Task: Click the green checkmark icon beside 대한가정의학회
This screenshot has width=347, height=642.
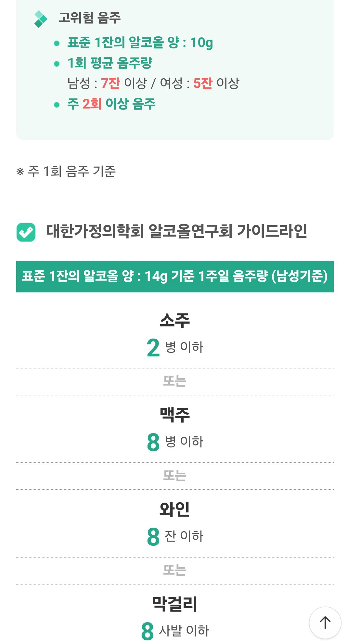Action: [26, 232]
